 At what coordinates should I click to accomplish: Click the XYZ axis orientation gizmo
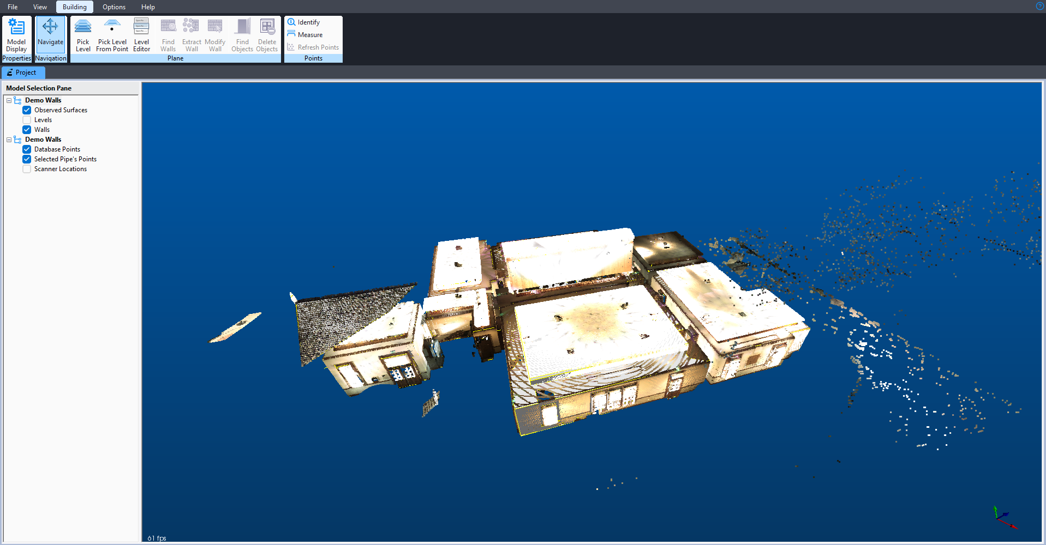coord(1003,518)
